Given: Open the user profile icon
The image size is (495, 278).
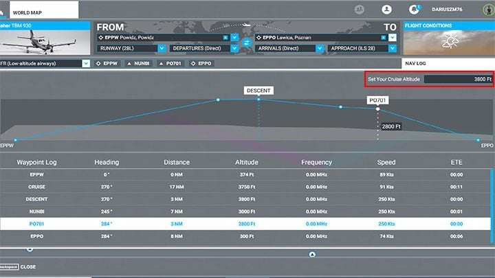Looking at the screenshot, I should click(x=387, y=10).
